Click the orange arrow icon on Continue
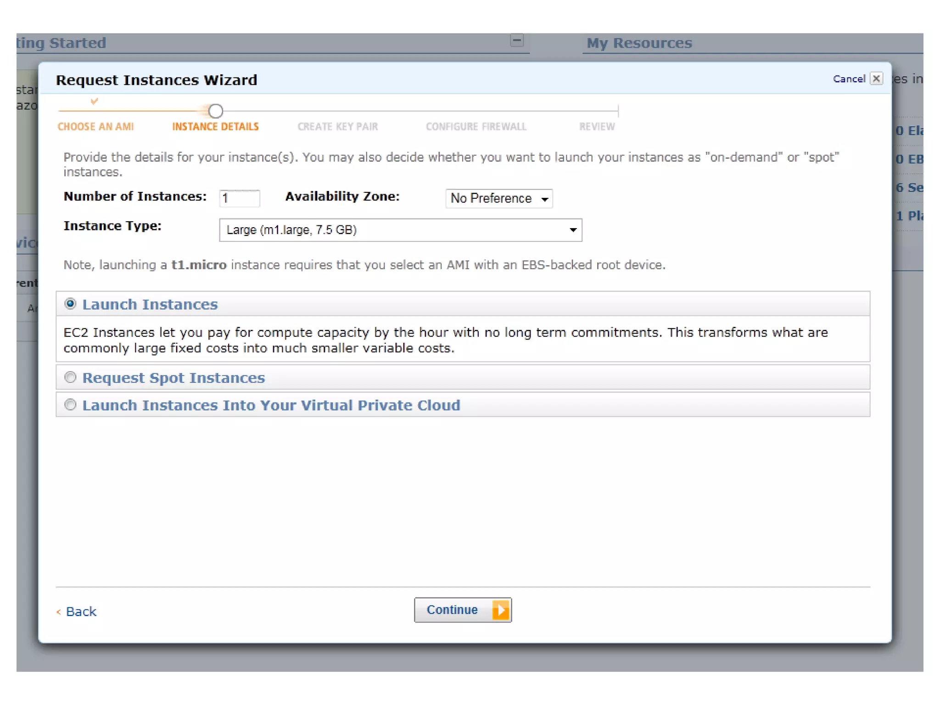This screenshot has width=940, height=705. tap(501, 610)
